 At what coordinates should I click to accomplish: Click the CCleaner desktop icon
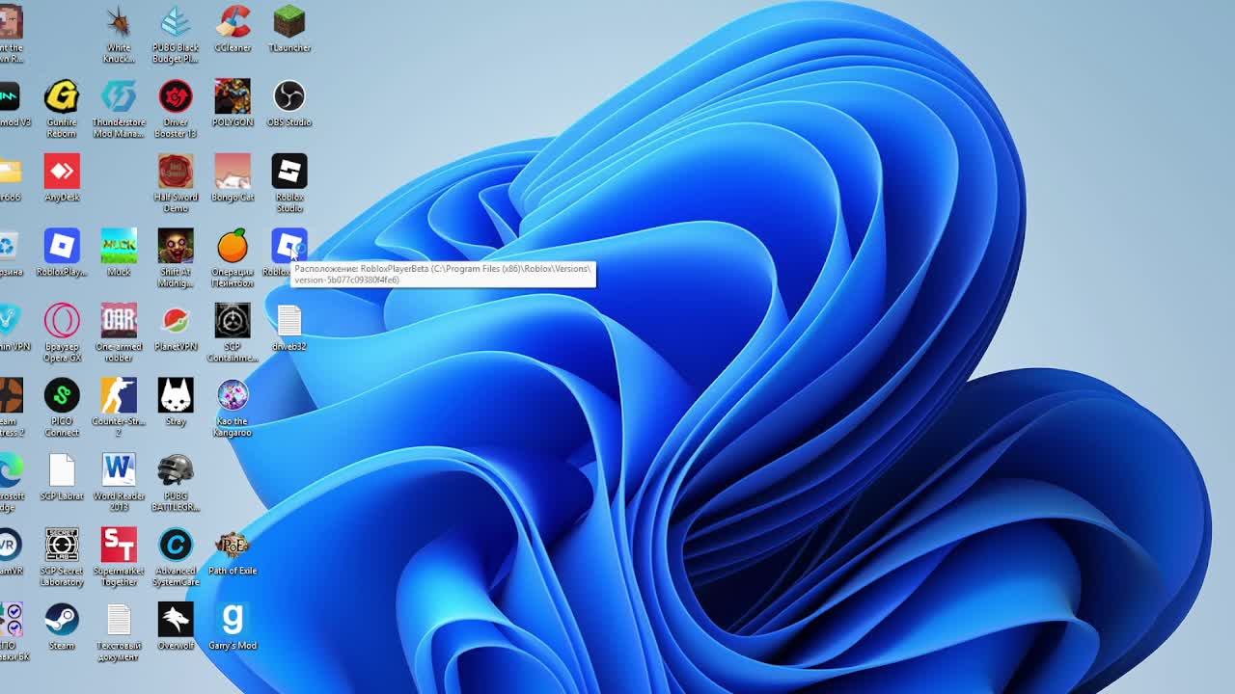tap(233, 29)
